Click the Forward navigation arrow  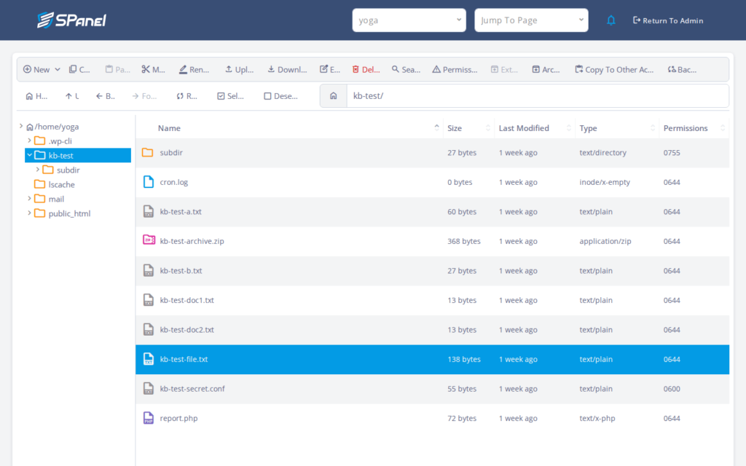(x=136, y=96)
